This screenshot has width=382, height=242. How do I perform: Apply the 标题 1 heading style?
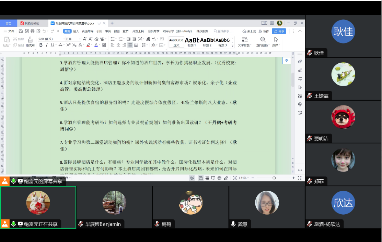tap(192, 42)
